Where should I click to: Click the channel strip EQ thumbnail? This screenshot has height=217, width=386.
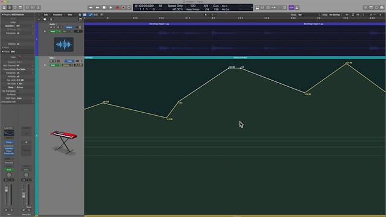point(9,133)
